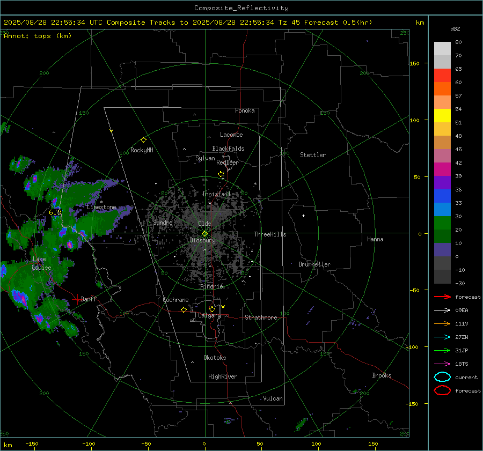Click the Didsbury label
483x451 pixels.
(x=202, y=240)
